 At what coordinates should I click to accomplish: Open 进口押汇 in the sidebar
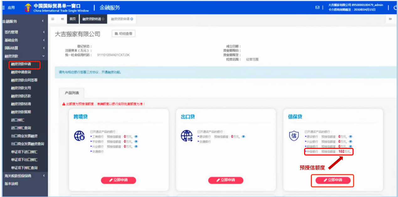(x=17, y=120)
